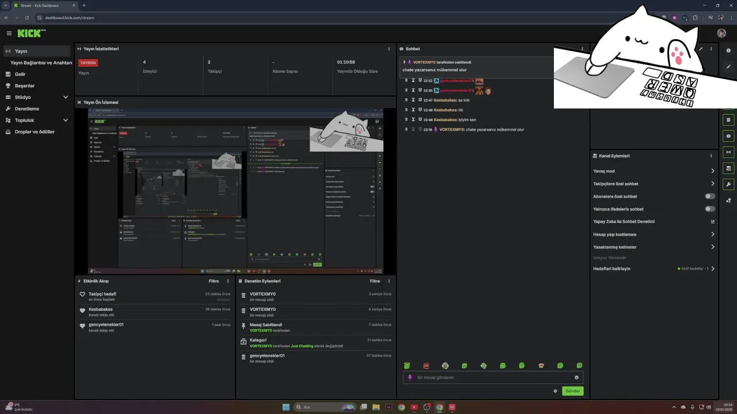Screen dimensions: 737x414
Task: Delete the 'sa knk' chat message
Action: [x=407, y=100]
